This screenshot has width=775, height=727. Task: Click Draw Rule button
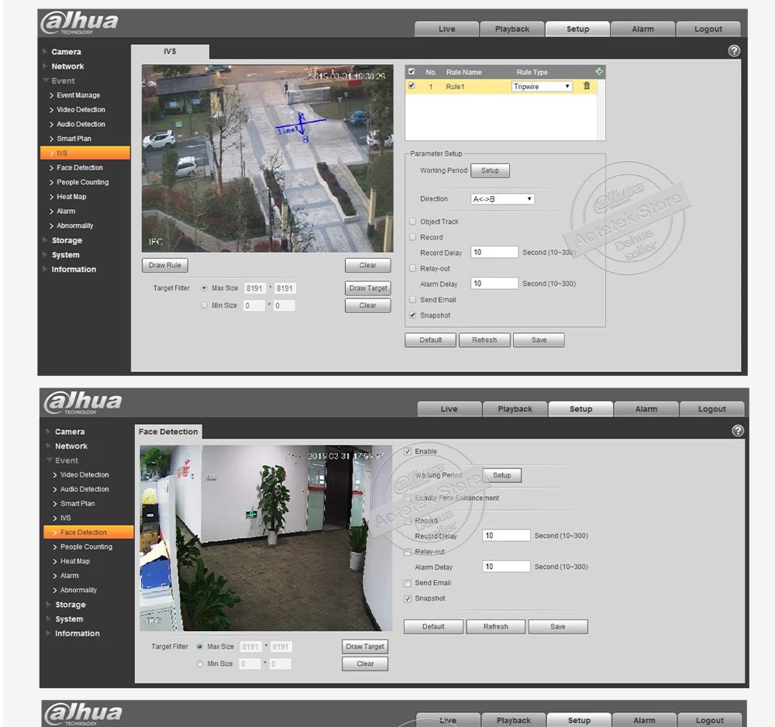[164, 265]
